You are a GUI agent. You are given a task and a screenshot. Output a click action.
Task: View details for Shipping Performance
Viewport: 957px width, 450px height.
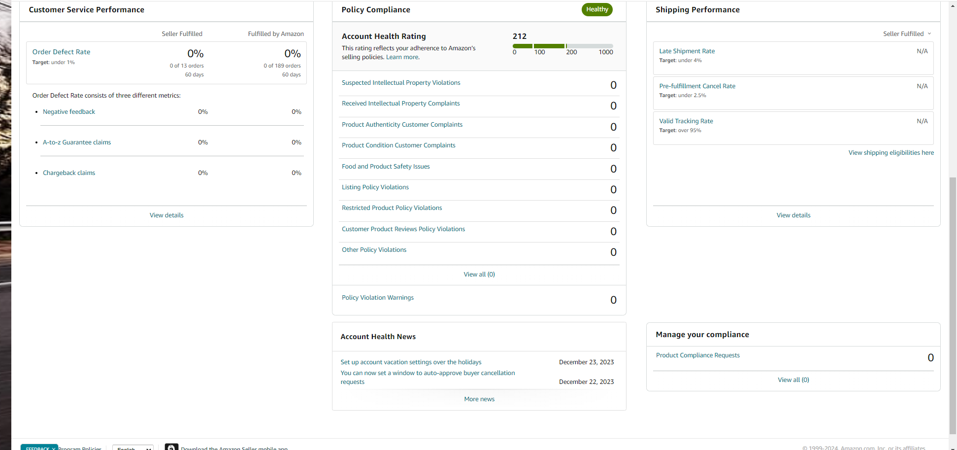(x=793, y=215)
